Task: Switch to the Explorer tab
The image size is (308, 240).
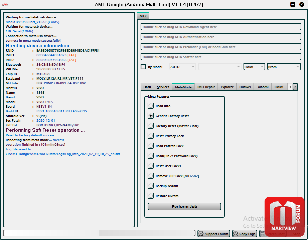Action: point(227,87)
